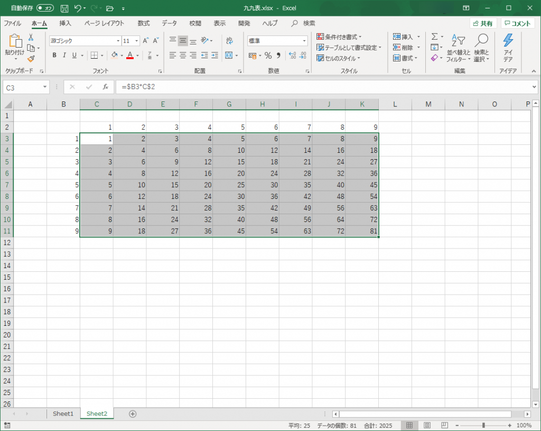This screenshot has height=431, width=541.
Task: Click the AutoSum sigma icon
Action: pos(434,37)
